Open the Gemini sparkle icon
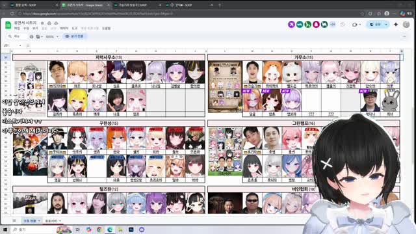The image size is (416, 234). pyautogui.click(x=396, y=25)
